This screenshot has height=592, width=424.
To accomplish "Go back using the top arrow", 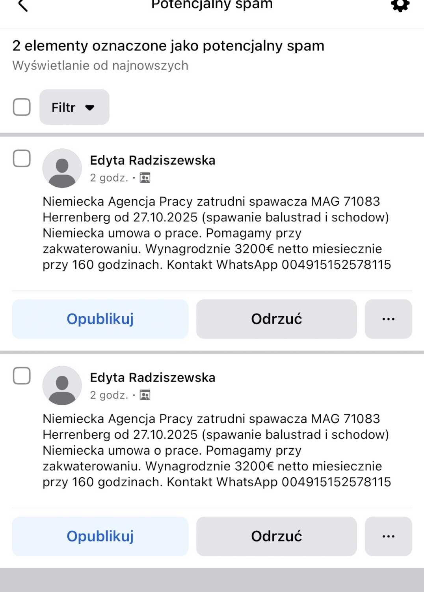I will (x=23, y=6).
